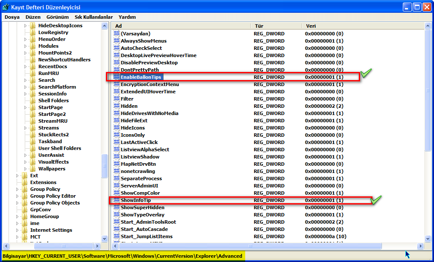Click the tree pane scroll down arrow
This screenshot has width=434, height=262.
pyautogui.click(x=104, y=239)
